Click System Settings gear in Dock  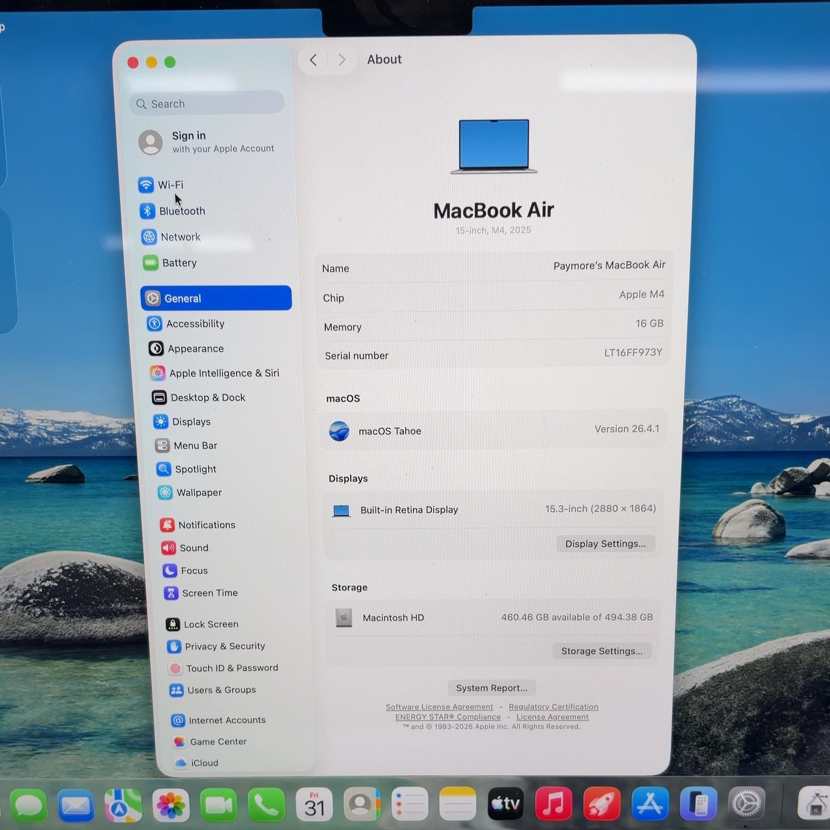pyautogui.click(x=746, y=803)
